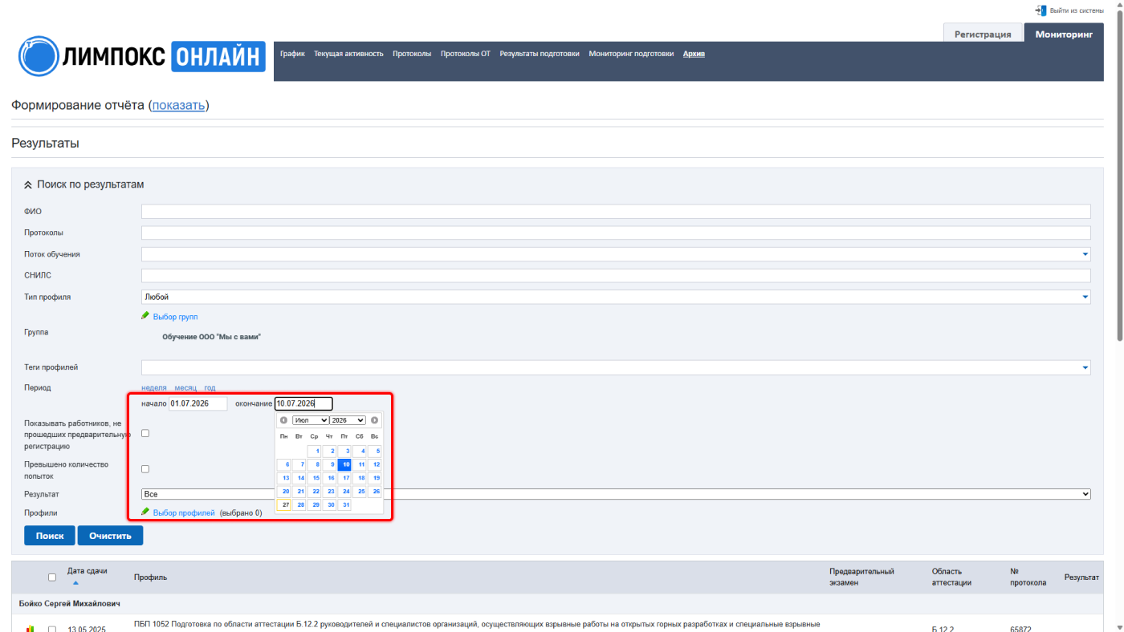Click the 'показать' link in the report heading
Screen dimensions: 1124x632
[x=179, y=105]
